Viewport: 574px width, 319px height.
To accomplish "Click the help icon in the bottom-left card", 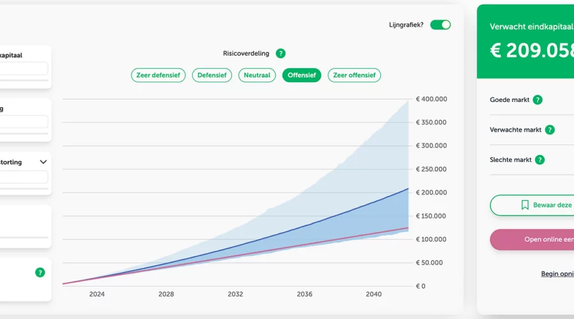I will point(40,272).
